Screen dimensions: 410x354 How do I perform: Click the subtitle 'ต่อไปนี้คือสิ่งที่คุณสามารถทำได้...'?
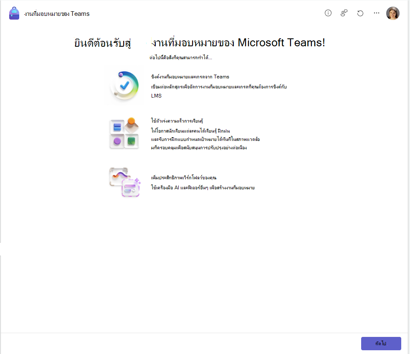[x=181, y=58]
